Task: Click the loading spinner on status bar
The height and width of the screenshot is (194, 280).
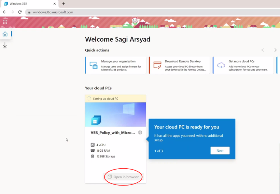Action: point(89,99)
